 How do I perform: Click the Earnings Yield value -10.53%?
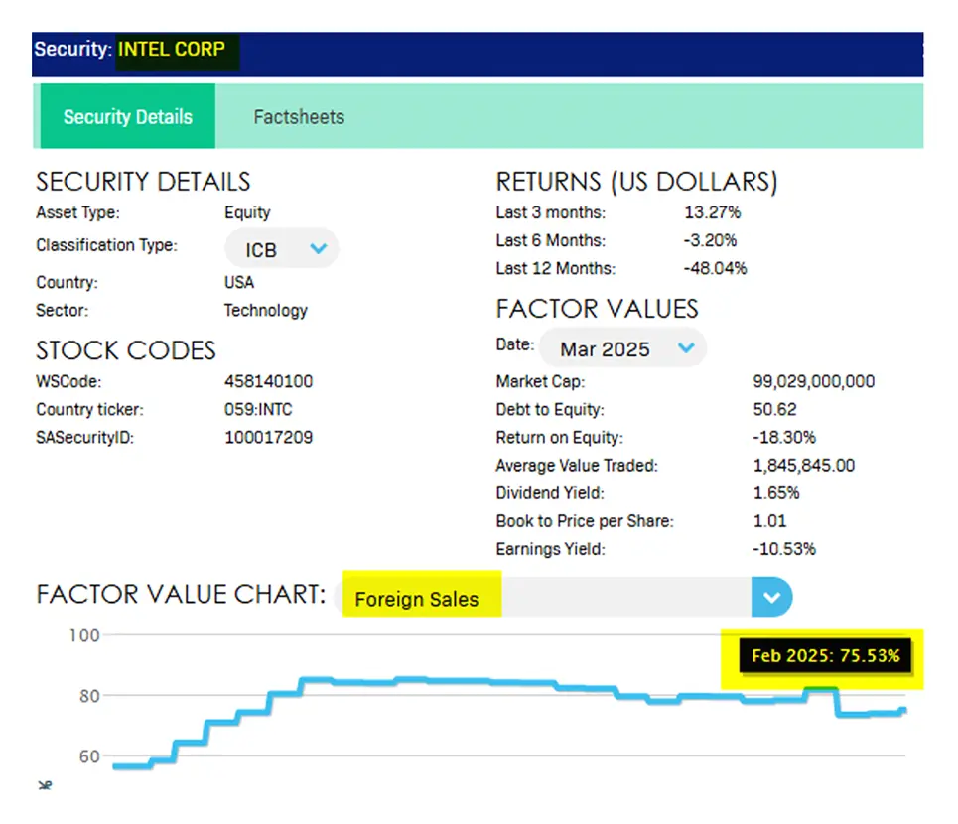(784, 548)
